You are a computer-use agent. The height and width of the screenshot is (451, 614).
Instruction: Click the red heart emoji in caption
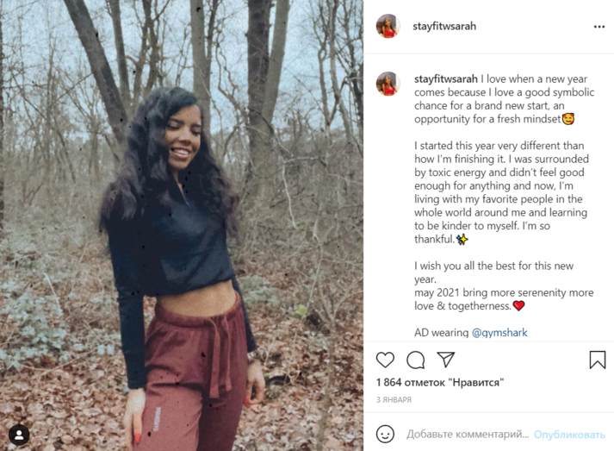(x=518, y=305)
